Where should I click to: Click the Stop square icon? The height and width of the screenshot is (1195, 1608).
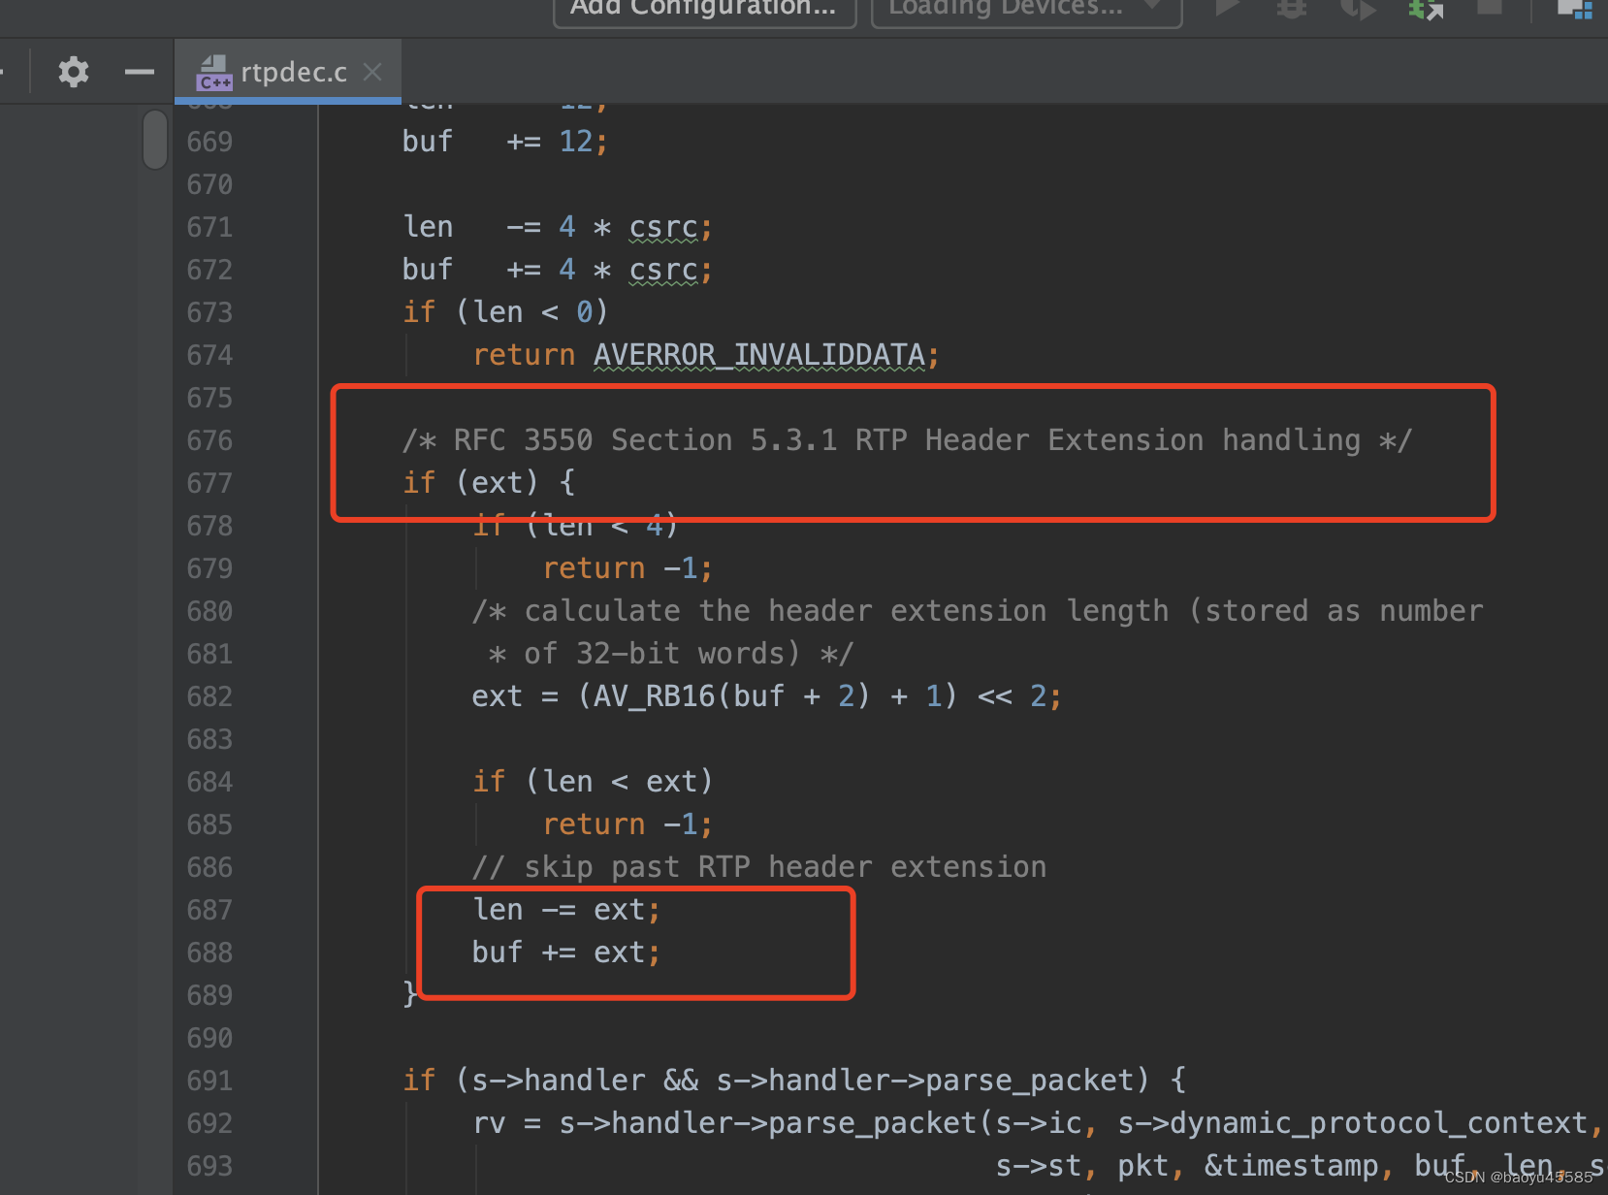1489,6
